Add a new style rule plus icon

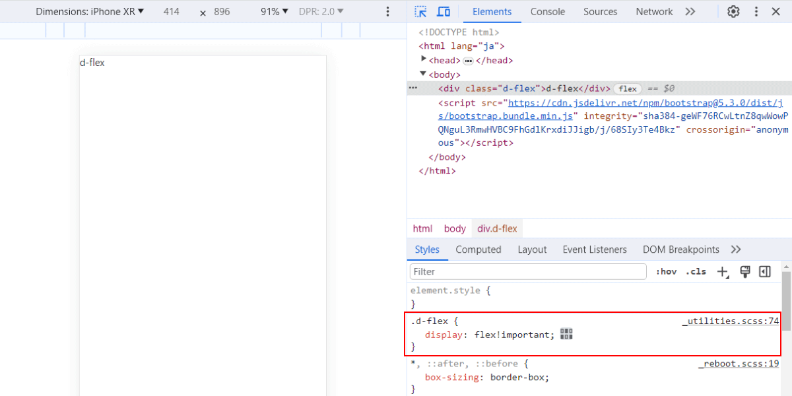pyautogui.click(x=723, y=272)
